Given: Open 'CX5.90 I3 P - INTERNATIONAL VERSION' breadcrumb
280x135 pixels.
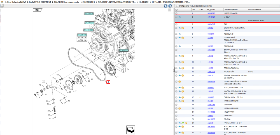Looking at the screenshot, I should click(x=116, y=2).
